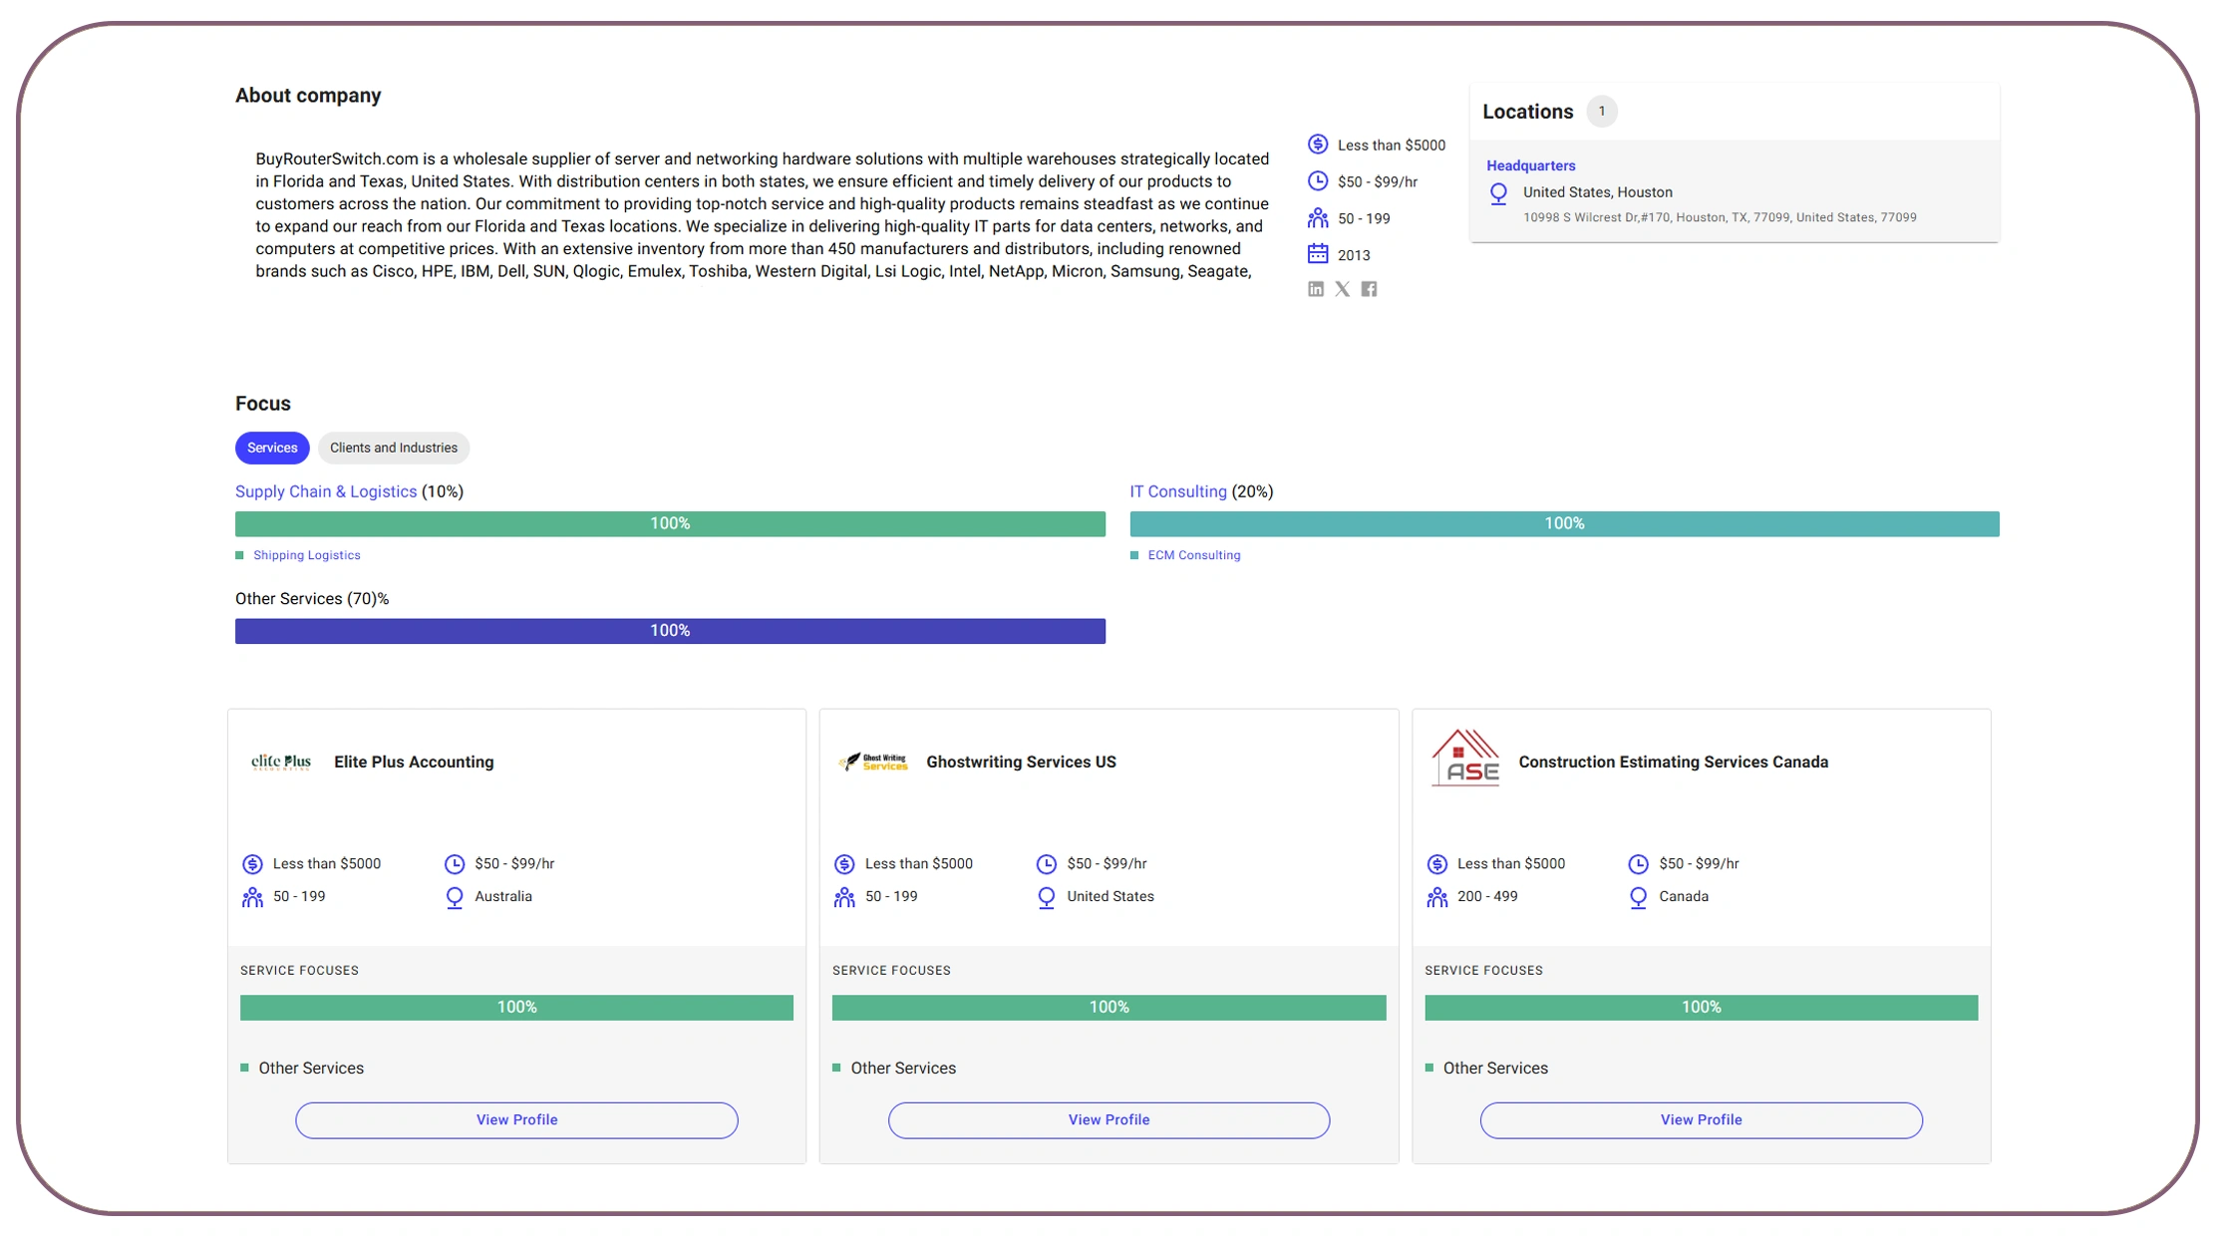Screen dimensions: 2216x1236
Task: View Profile for Construction Estimating Services Canada
Action: (1701, 1119)
